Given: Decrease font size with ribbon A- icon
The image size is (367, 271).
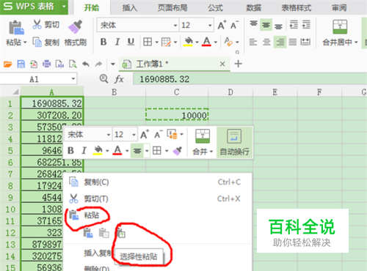Looking at the screenshot, I should [234, 25].
